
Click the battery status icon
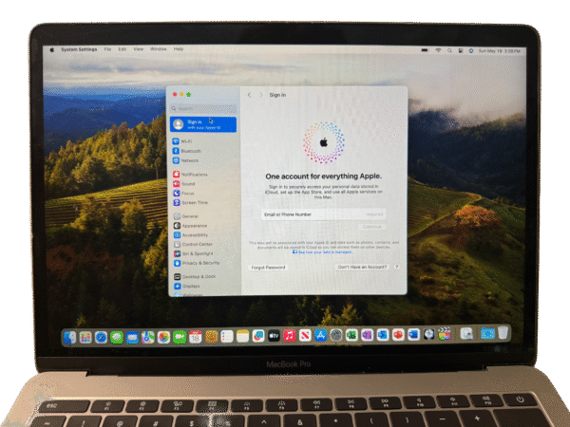click(425, 50)
